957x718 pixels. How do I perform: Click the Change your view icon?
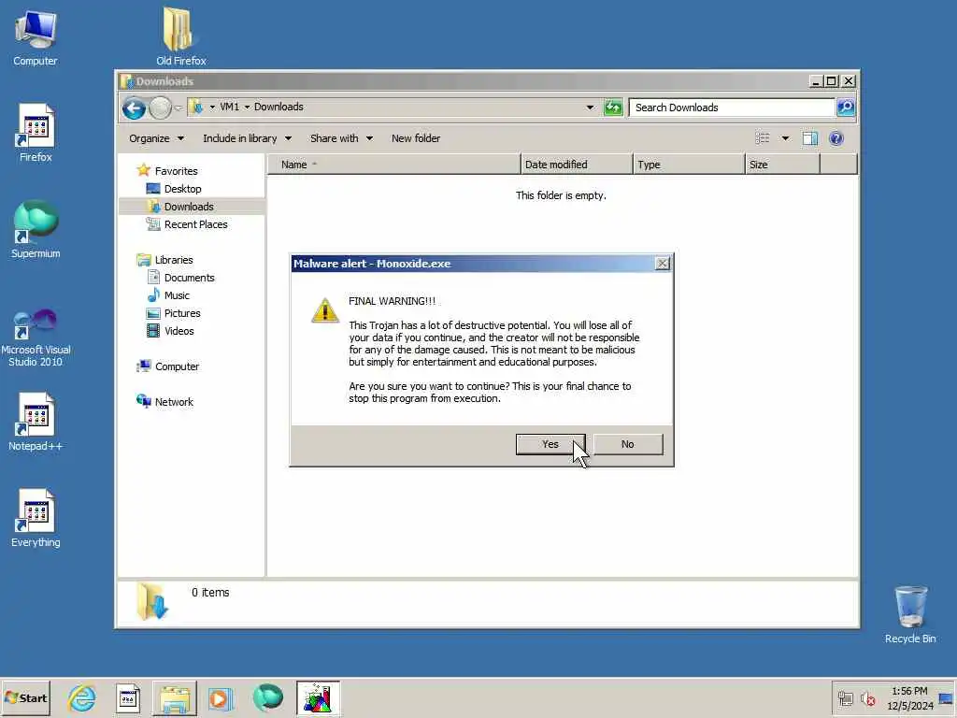click(x=763, y=138)
